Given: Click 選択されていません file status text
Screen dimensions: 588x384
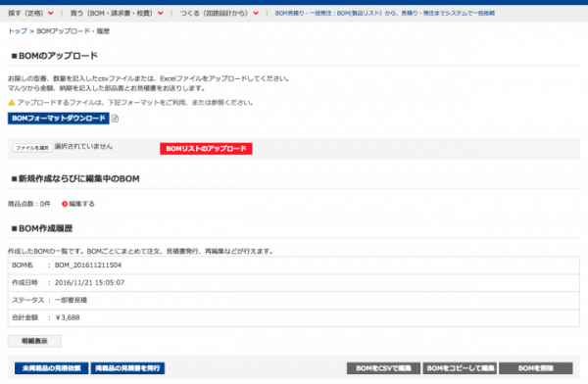Looking at the screenshot, I should 83,146.
